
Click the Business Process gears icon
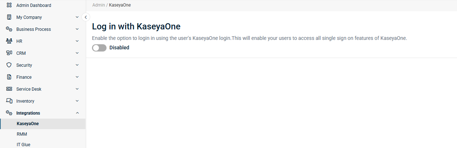[9, 29]
